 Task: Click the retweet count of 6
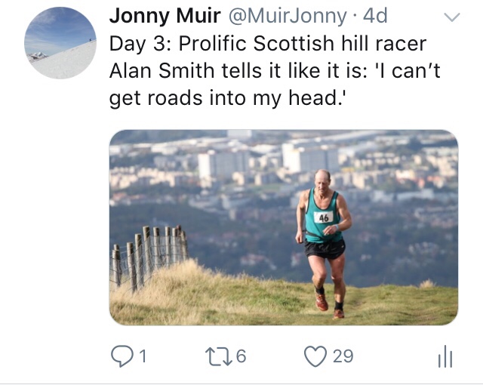241,356
